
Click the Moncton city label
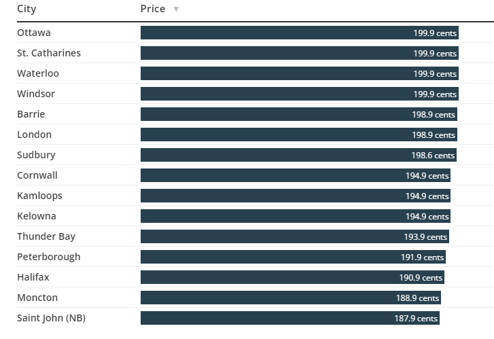point(37,298)
